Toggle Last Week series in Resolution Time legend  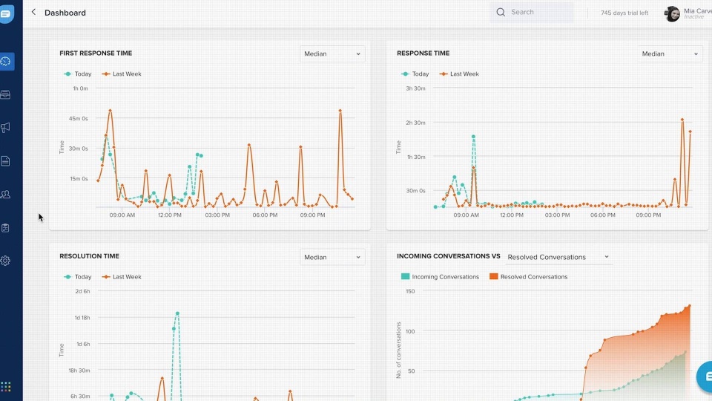[x=122, y=276]
